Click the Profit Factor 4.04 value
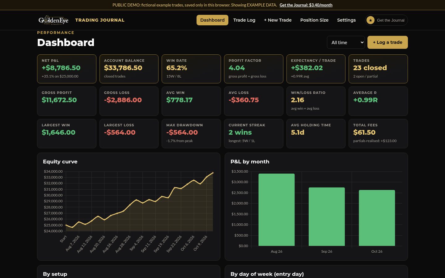 click(x=237, y=68)
